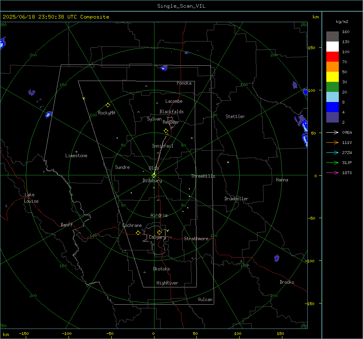363x339 pixels.
Task: Click the Banff label
Action: (67, 225)
